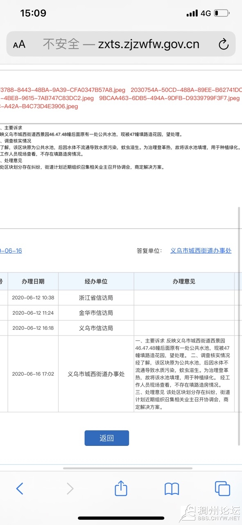Click the date link ending 06-16
This screenshot has height=525, width=242.
(x=11, y=251)
